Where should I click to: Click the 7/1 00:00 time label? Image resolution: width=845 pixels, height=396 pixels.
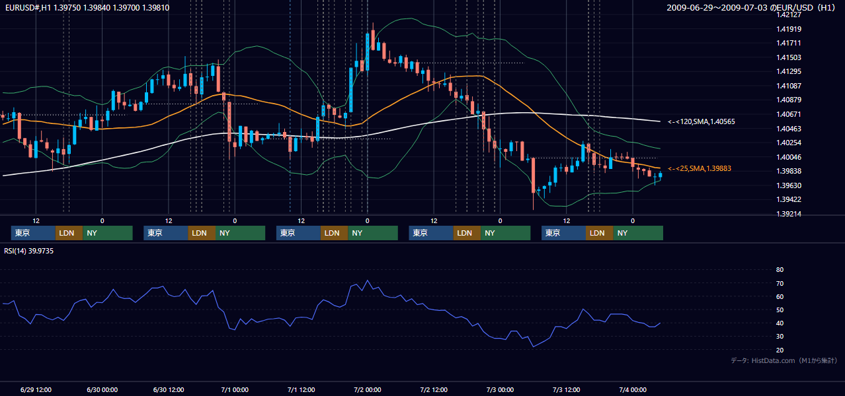(x=235, y=389)
